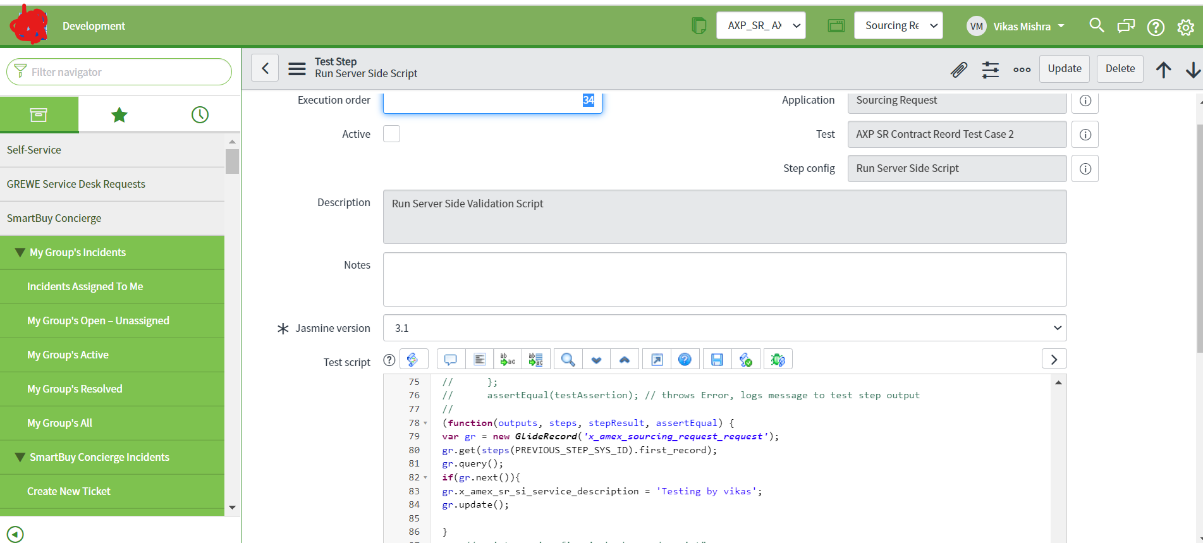
Task: Open system settings gear
Action: click(1185, 27)
